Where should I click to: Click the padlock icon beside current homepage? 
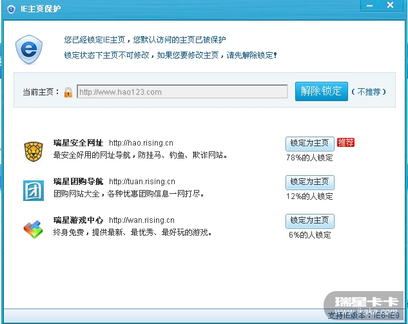pyautogui.click(x=68, y=92)
